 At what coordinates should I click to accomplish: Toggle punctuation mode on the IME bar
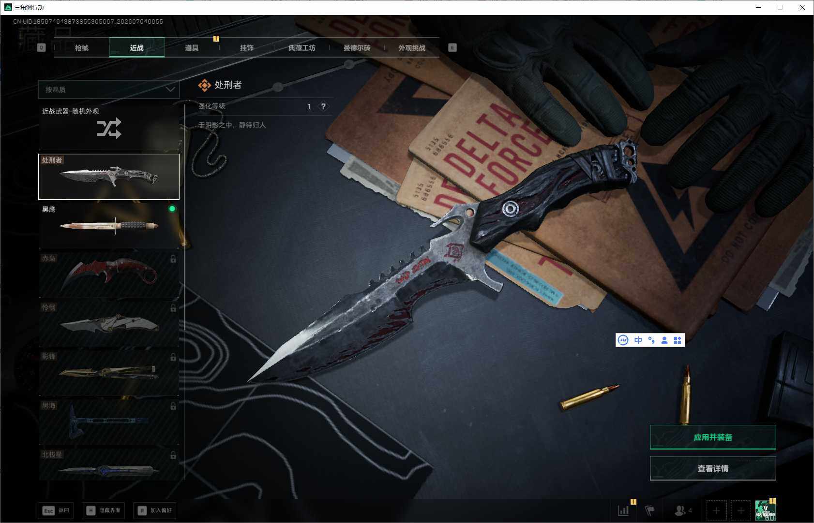pyautogui.click(x=651, y=340)
